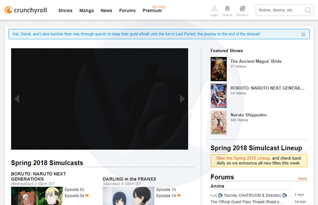This screenshot has width=318, height=205.
Task: Open Naruto Shippuden title link
Action: (x=249, y=115)
